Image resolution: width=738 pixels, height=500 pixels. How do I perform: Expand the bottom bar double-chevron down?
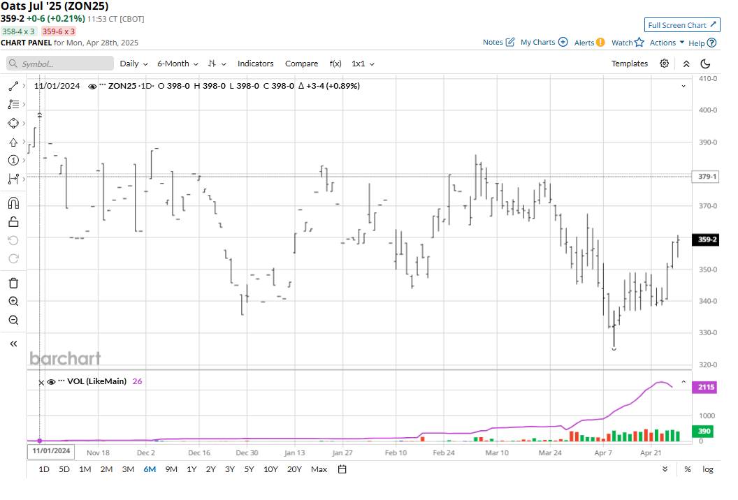(x=665, y=469)
